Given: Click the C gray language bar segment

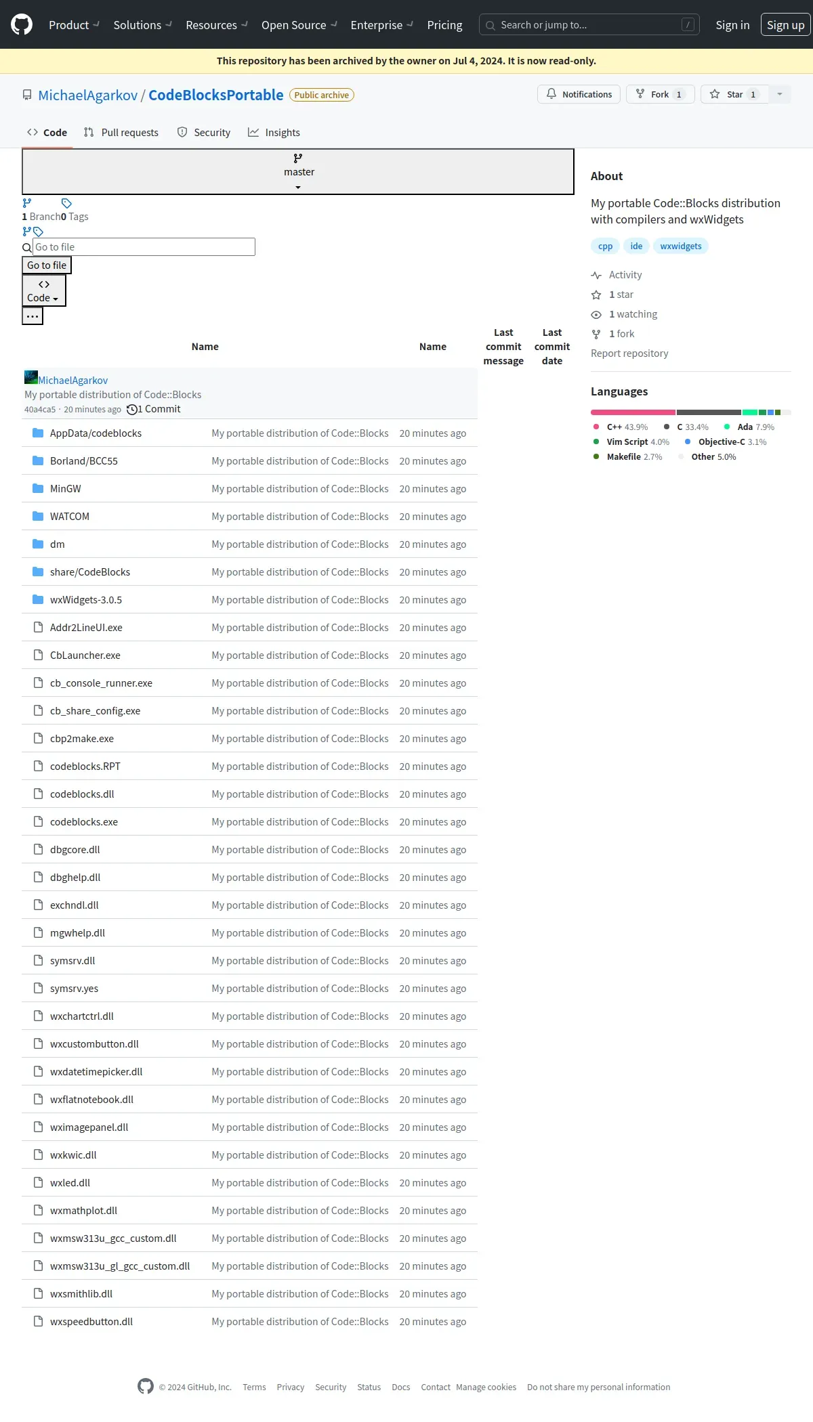Looking at the screenshot, I should [709, 412].
